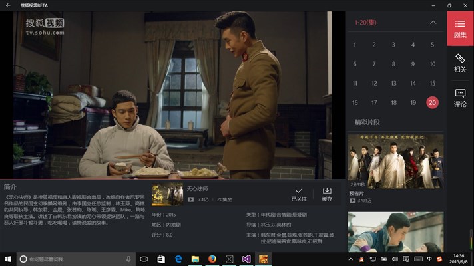Open the Task View button

(144, 259)
